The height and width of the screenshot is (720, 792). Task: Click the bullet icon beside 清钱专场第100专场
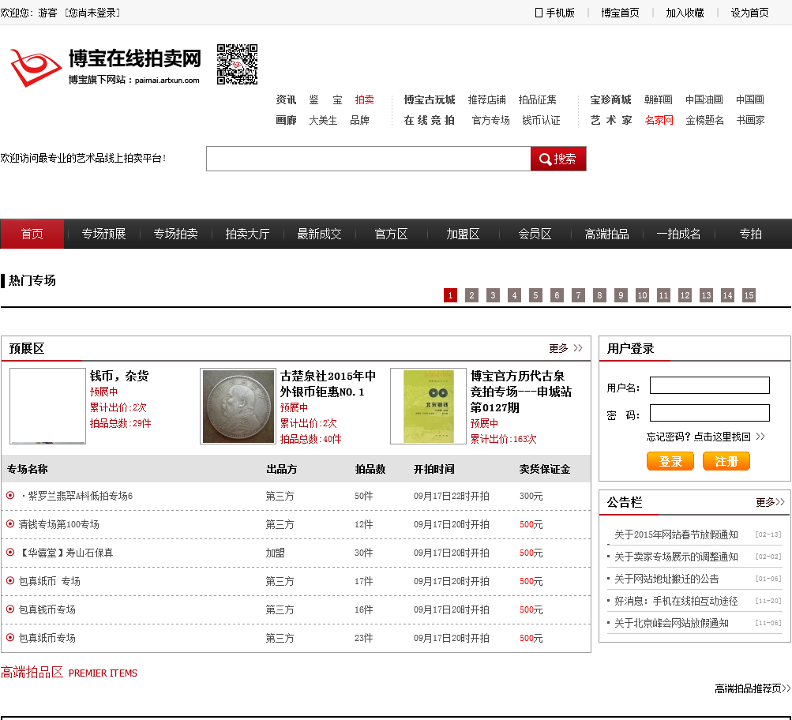coord(10,523)
